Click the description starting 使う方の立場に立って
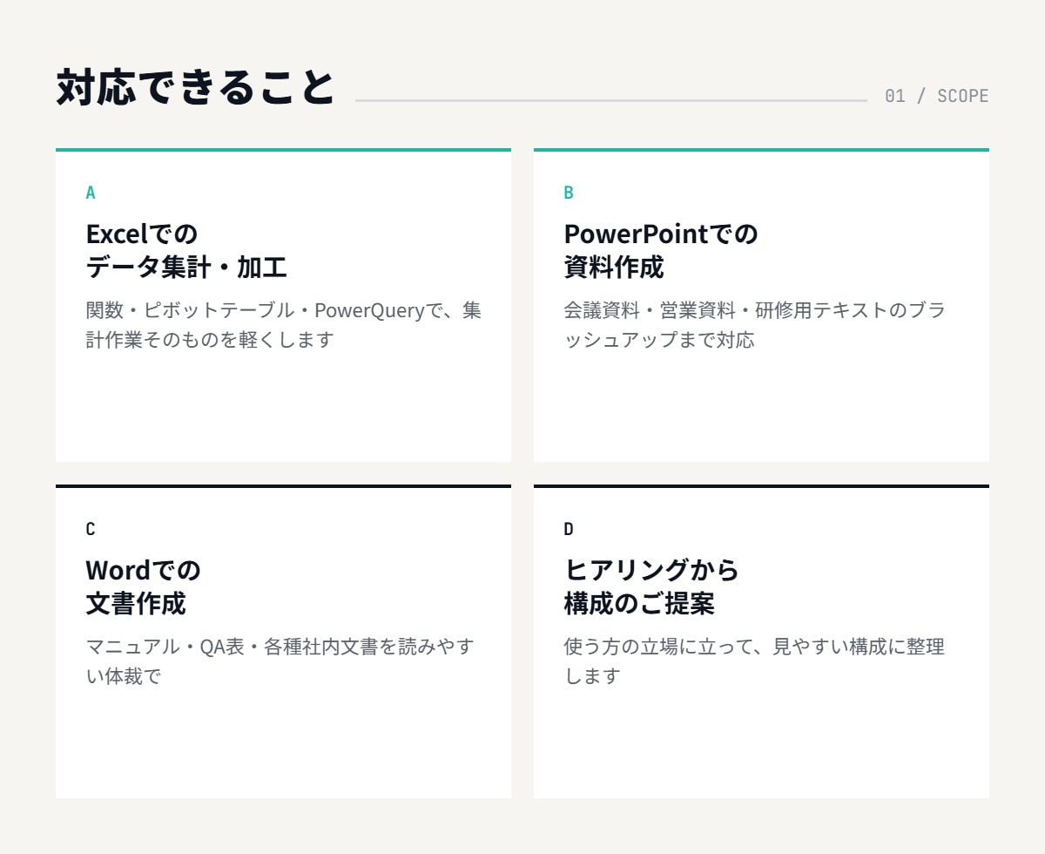Viewport: 1045px width, 854px height. pyautogui.click(x=754, y=661)
